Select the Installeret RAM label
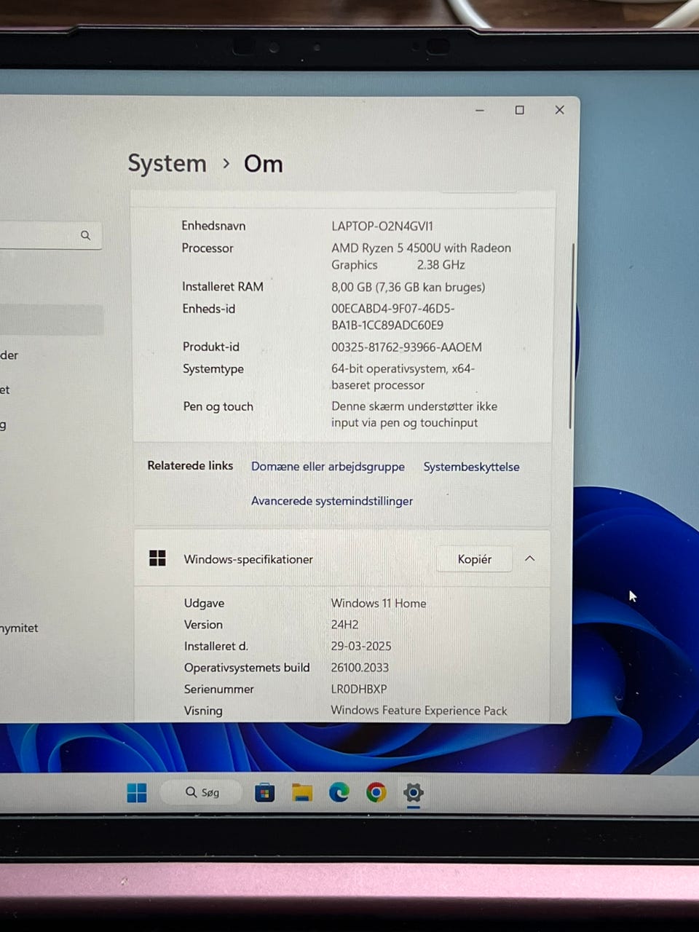This screenshot has width=699, height=932. pyautogui.click(x=223, y=287)
